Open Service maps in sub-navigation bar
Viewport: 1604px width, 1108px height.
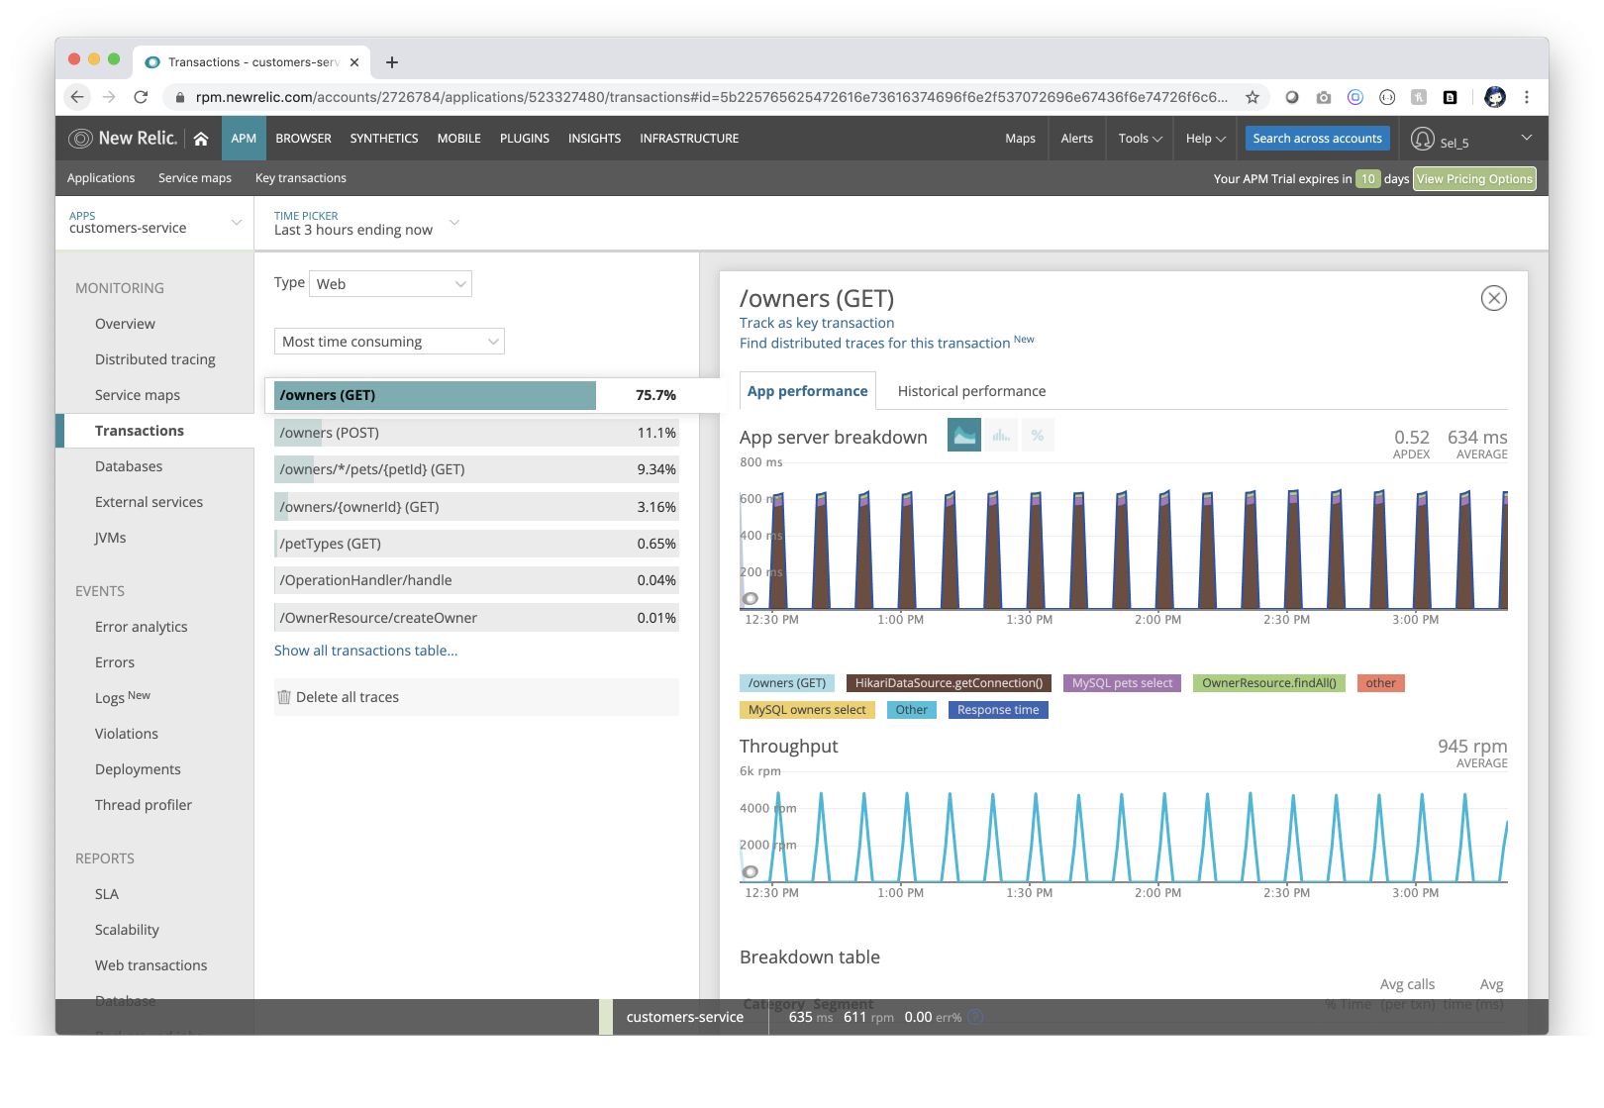click(x=195, y=178)
